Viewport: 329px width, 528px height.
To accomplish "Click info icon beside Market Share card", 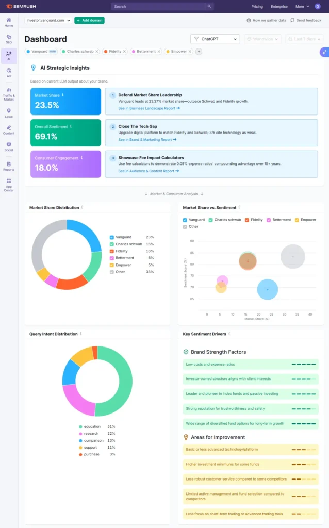I will (x=63, y=95).
